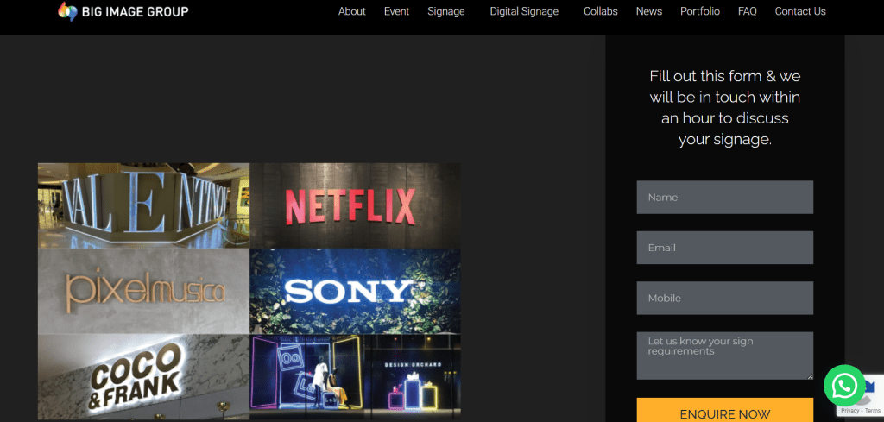Open the Collabs page

coord(601,11)
